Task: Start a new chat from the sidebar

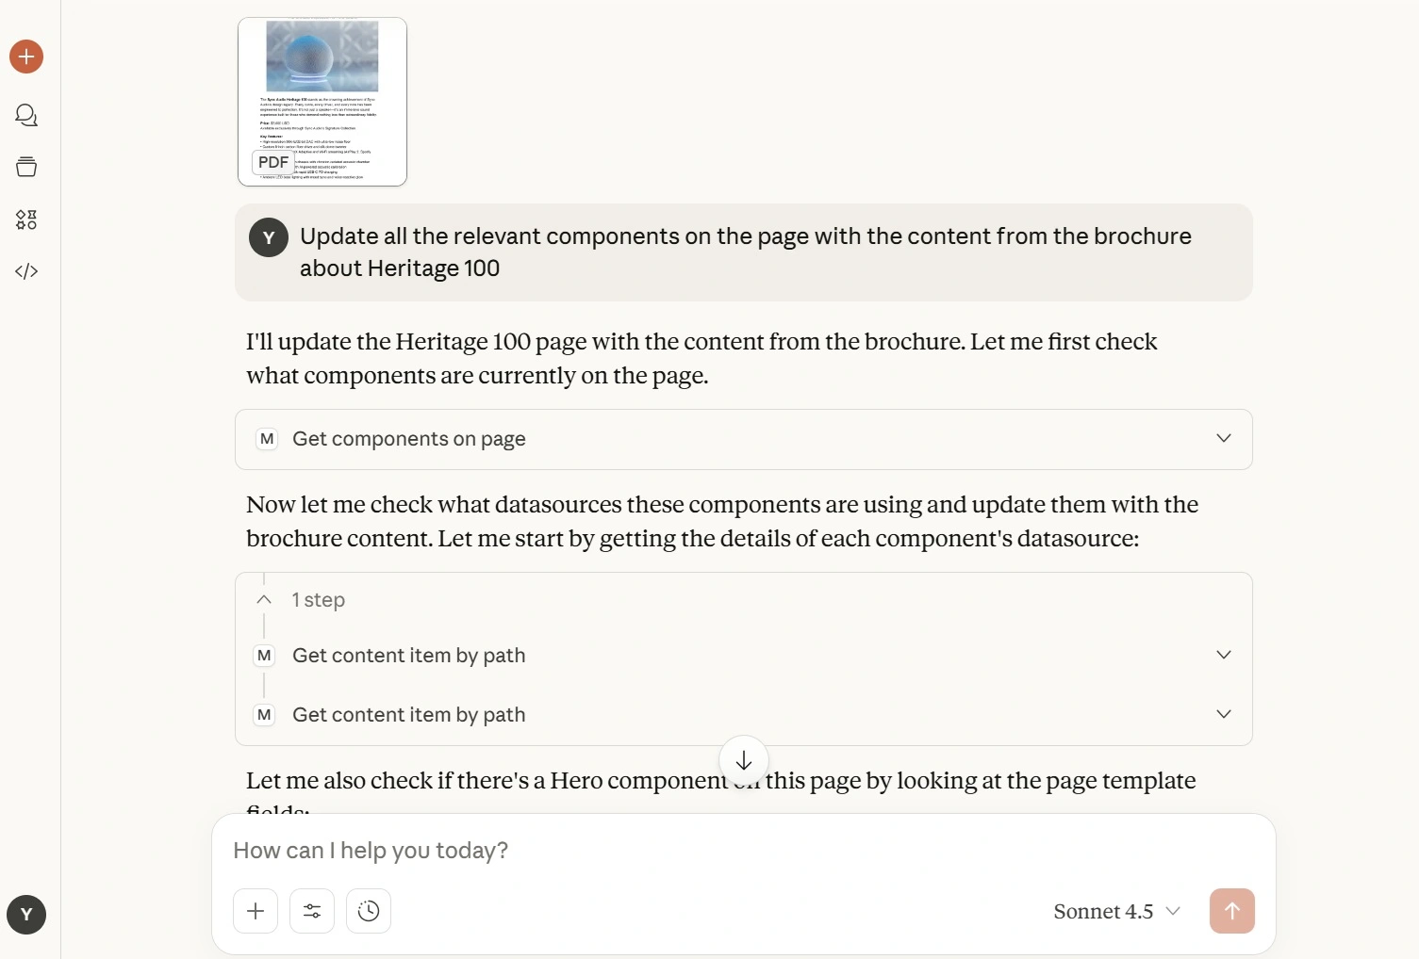Action: click(25, 56)
